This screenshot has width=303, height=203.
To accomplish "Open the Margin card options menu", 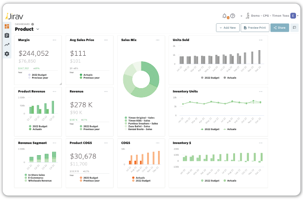I will 54,40.
